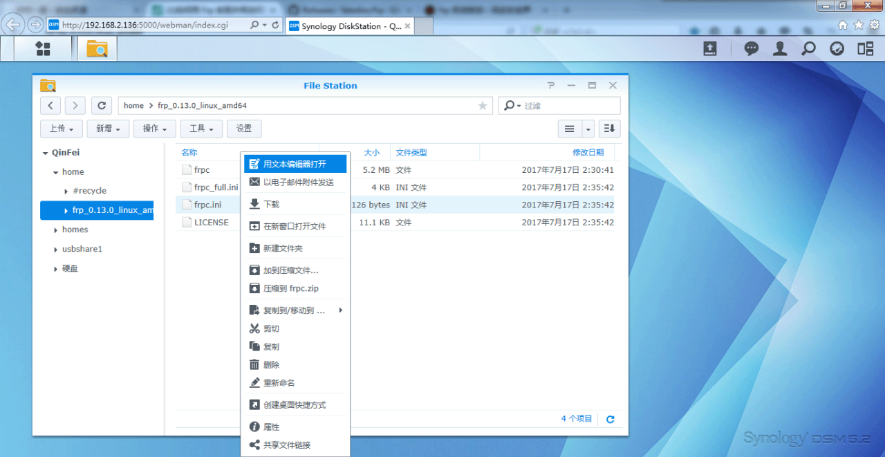Add current folder to favorites star
Viewport: 885px width, 457px height.
click(x=482, y=106)
